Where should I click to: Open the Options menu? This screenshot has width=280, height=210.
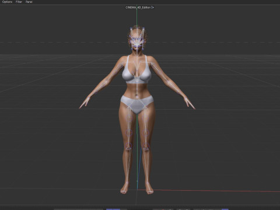coord(7,2)
